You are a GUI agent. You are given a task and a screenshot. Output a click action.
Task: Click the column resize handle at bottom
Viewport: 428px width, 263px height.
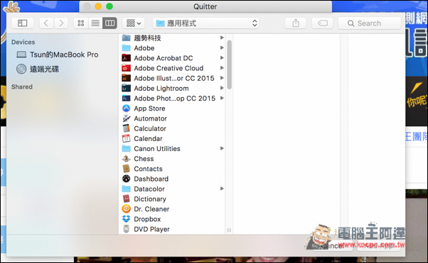229,230
